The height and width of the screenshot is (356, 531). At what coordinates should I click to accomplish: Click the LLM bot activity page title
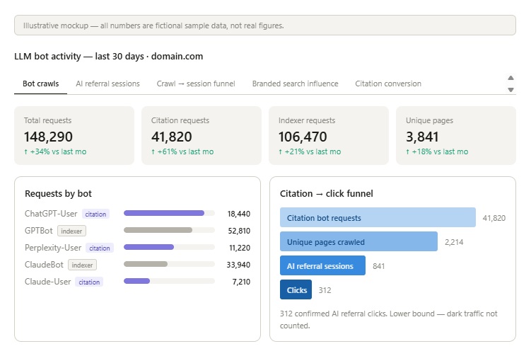pyautogui.click(x=109, y=57)
